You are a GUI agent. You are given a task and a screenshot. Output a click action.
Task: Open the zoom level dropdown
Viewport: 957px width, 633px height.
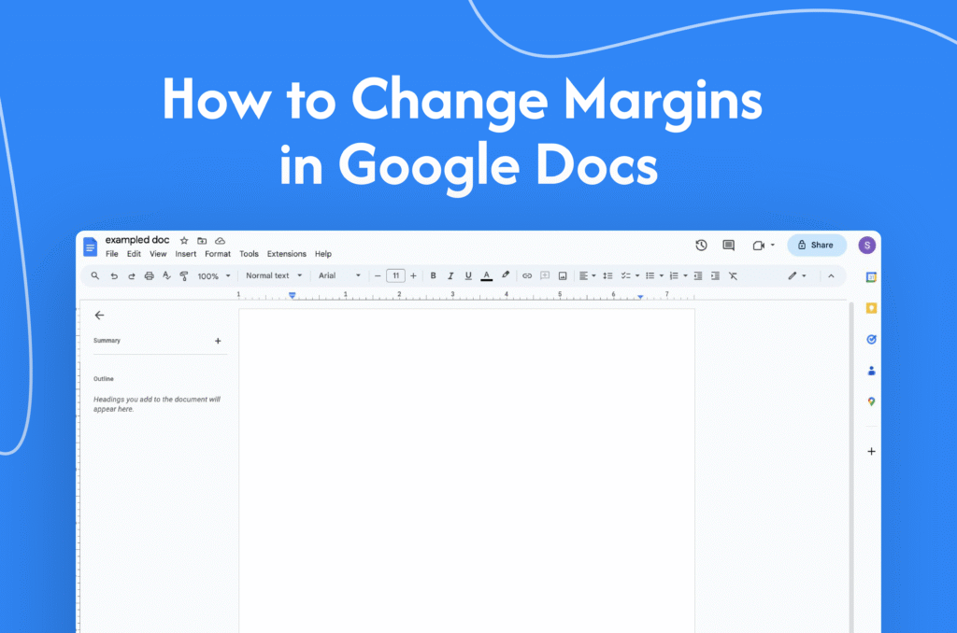(211, 275)
